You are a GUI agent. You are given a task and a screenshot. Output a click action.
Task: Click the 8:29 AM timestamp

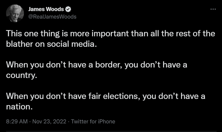tap(16, 121)
